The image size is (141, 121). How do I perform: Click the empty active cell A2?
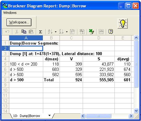click(26, 48)
